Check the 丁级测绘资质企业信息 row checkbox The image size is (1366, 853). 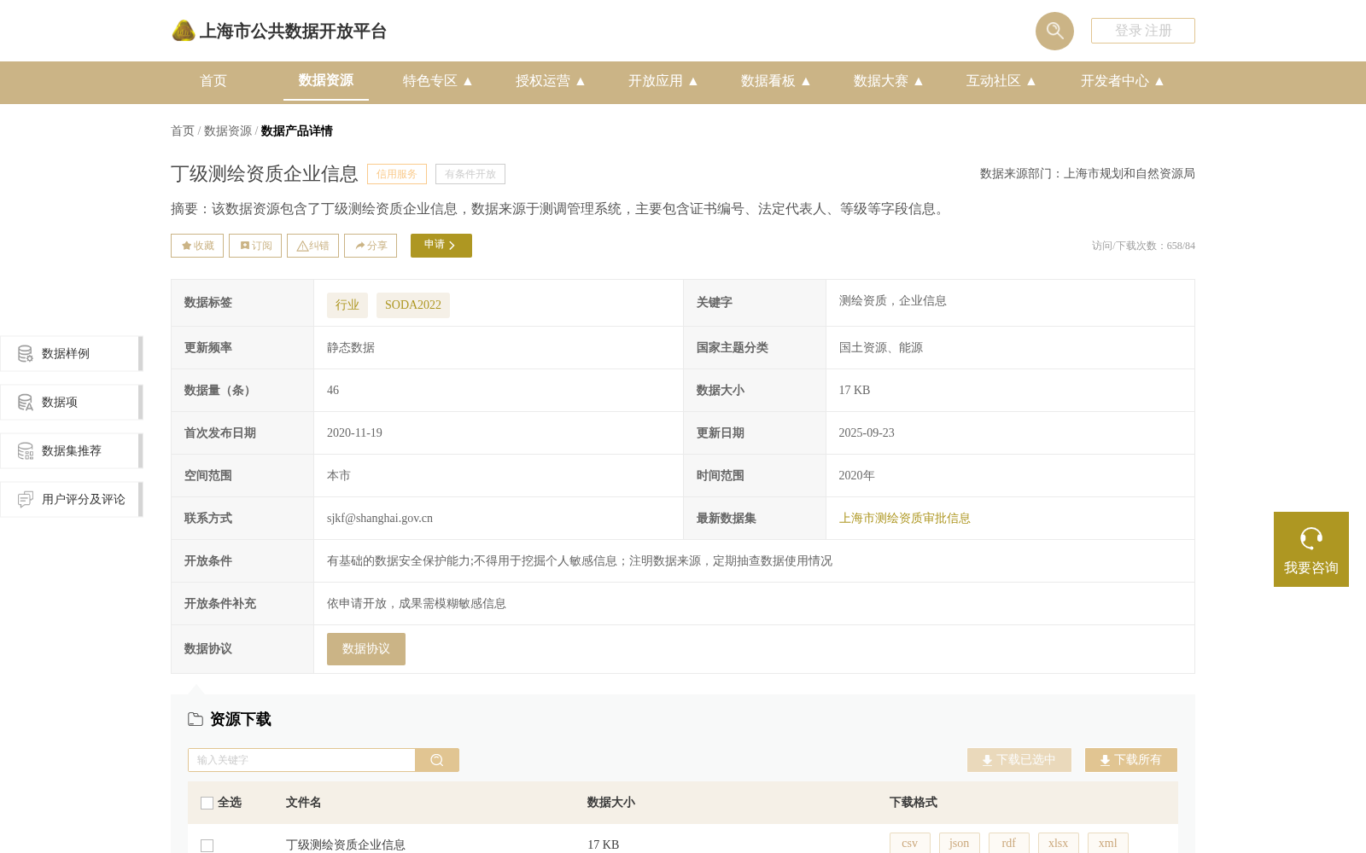(207, 845)
